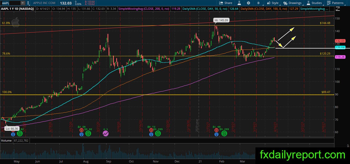Click the volume value 87,222,782

pos(21,141)
